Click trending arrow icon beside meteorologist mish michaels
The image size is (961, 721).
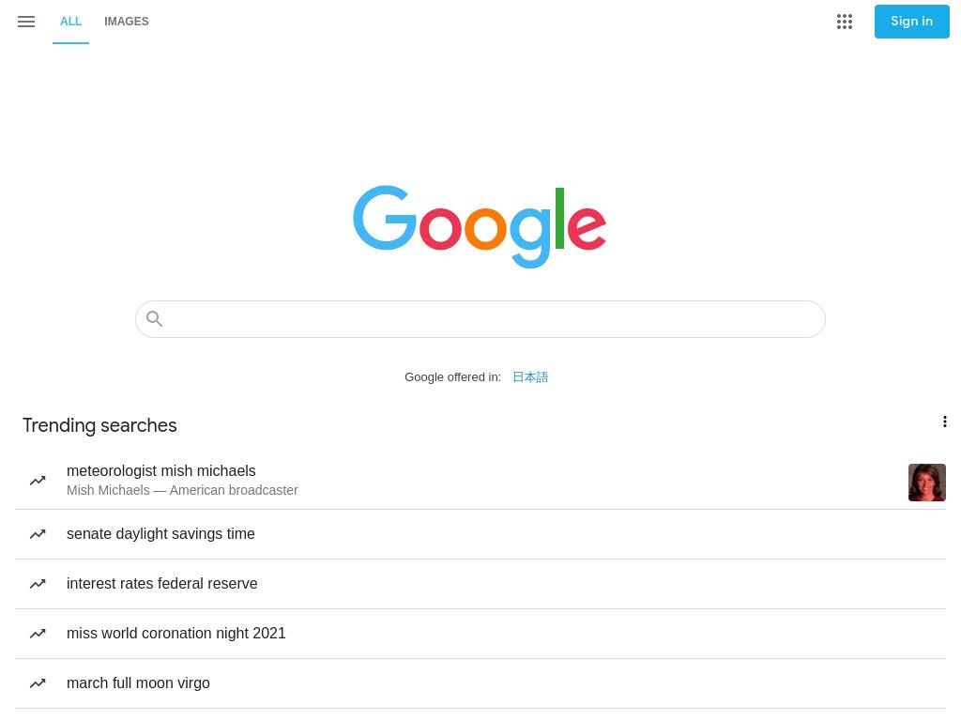38,481
